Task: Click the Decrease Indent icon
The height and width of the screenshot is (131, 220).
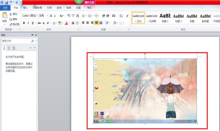Action: pos(104,16)
